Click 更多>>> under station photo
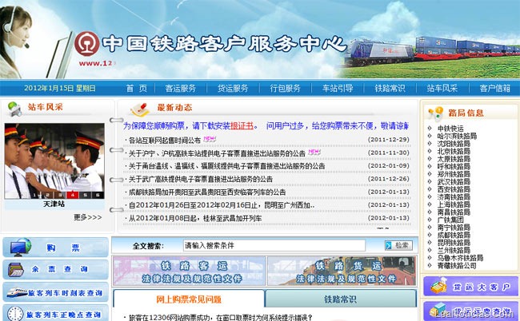520x321 pixels. click(x=87, y=217)
